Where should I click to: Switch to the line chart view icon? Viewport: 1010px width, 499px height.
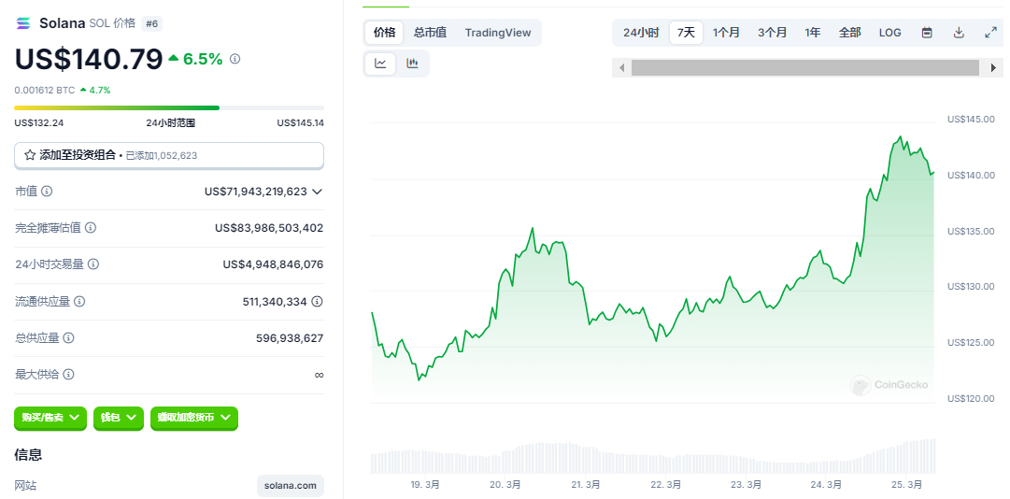pyautogui.click(x=380, y=64)
